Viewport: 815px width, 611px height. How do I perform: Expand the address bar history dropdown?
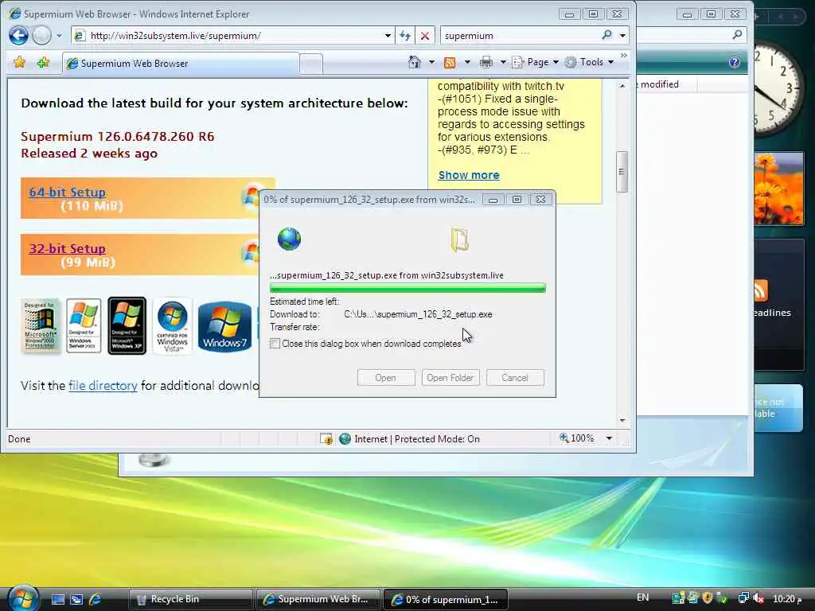coord(388,36)
